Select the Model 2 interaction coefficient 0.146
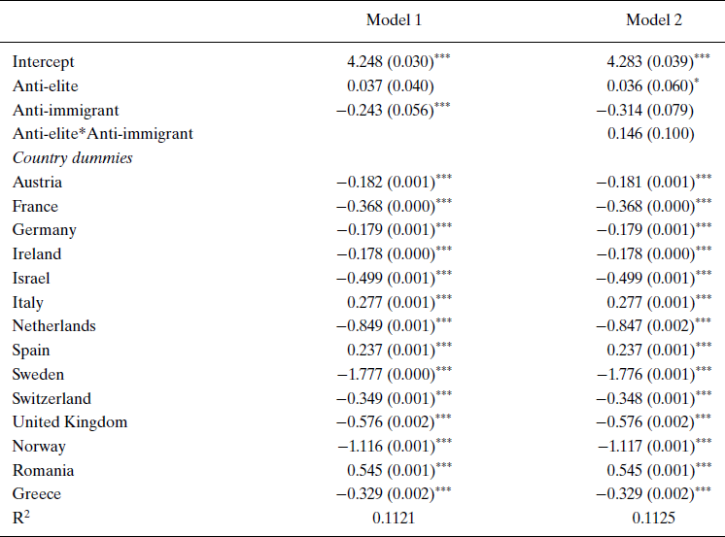 (x=624, y=134)
